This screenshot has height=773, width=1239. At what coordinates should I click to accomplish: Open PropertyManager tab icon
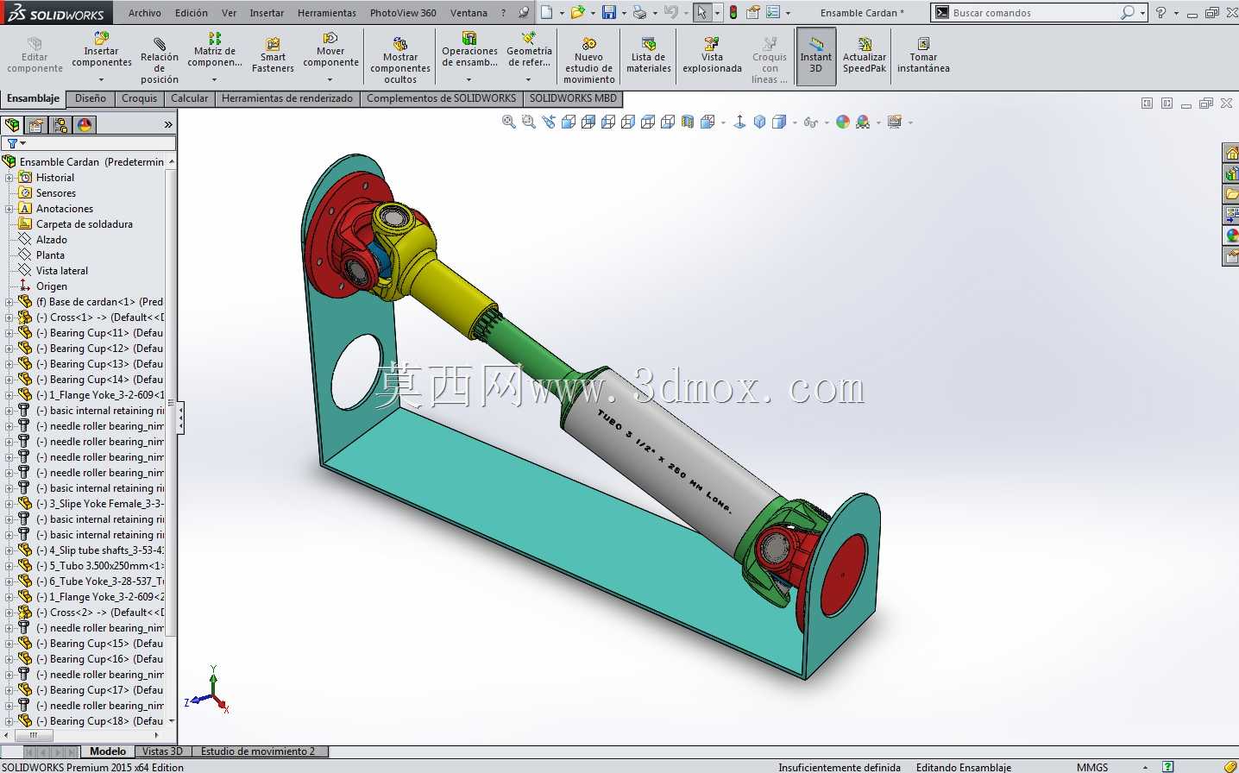pos(36,124)
